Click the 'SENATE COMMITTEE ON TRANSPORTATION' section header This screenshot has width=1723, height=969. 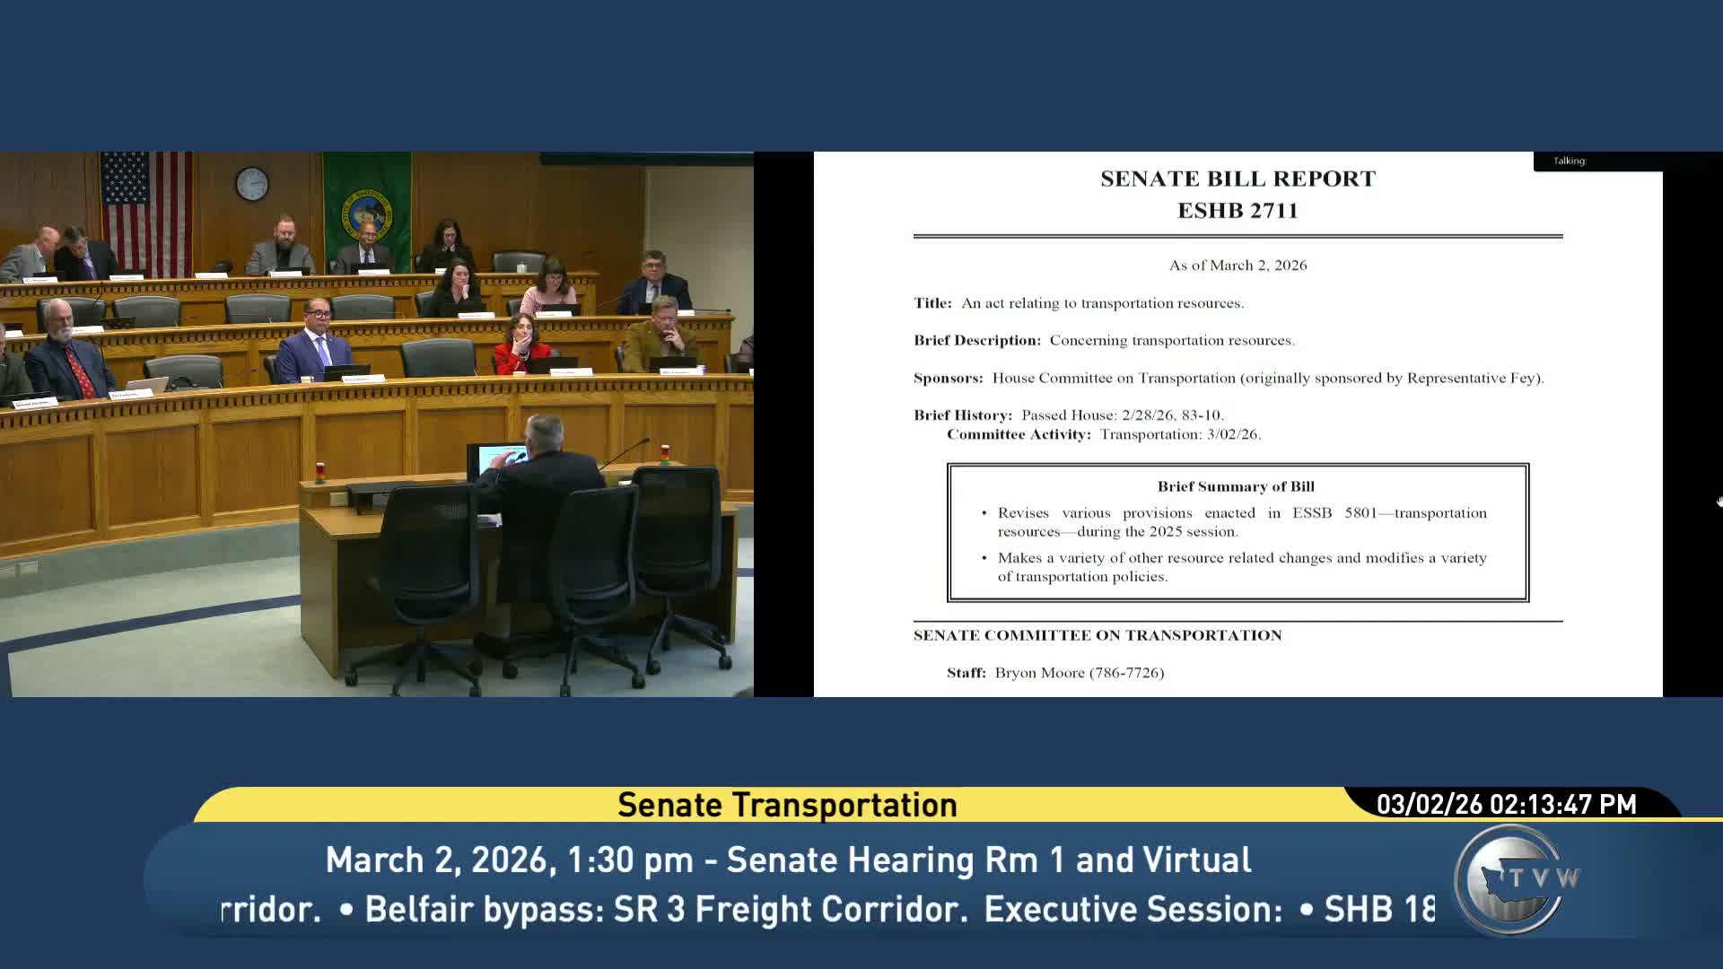coord(1097,635)
